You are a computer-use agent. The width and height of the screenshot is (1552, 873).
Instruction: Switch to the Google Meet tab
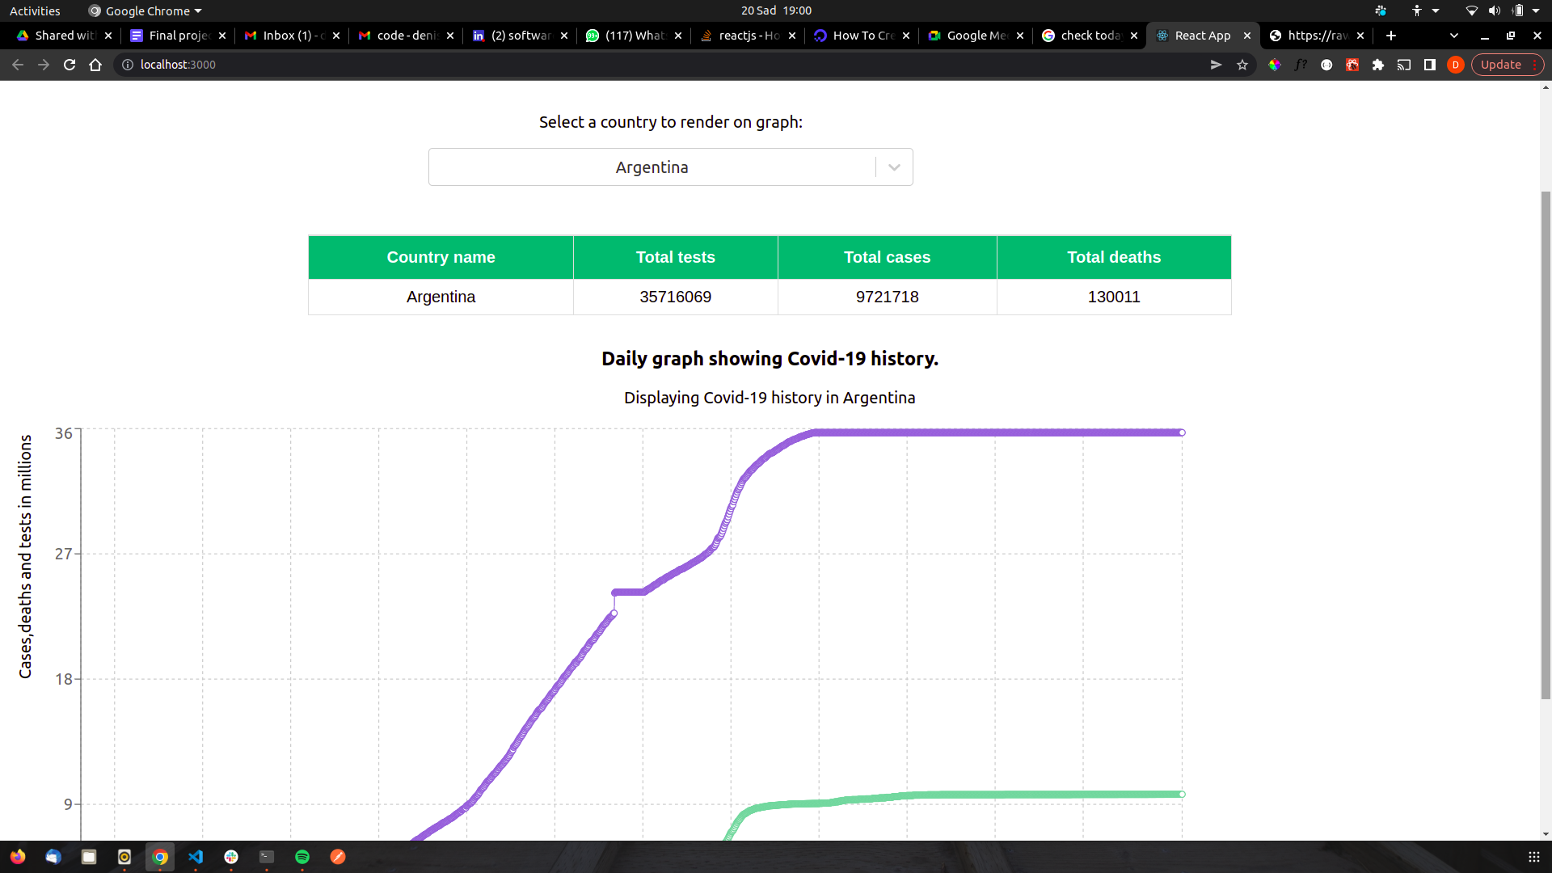(975, 36)
